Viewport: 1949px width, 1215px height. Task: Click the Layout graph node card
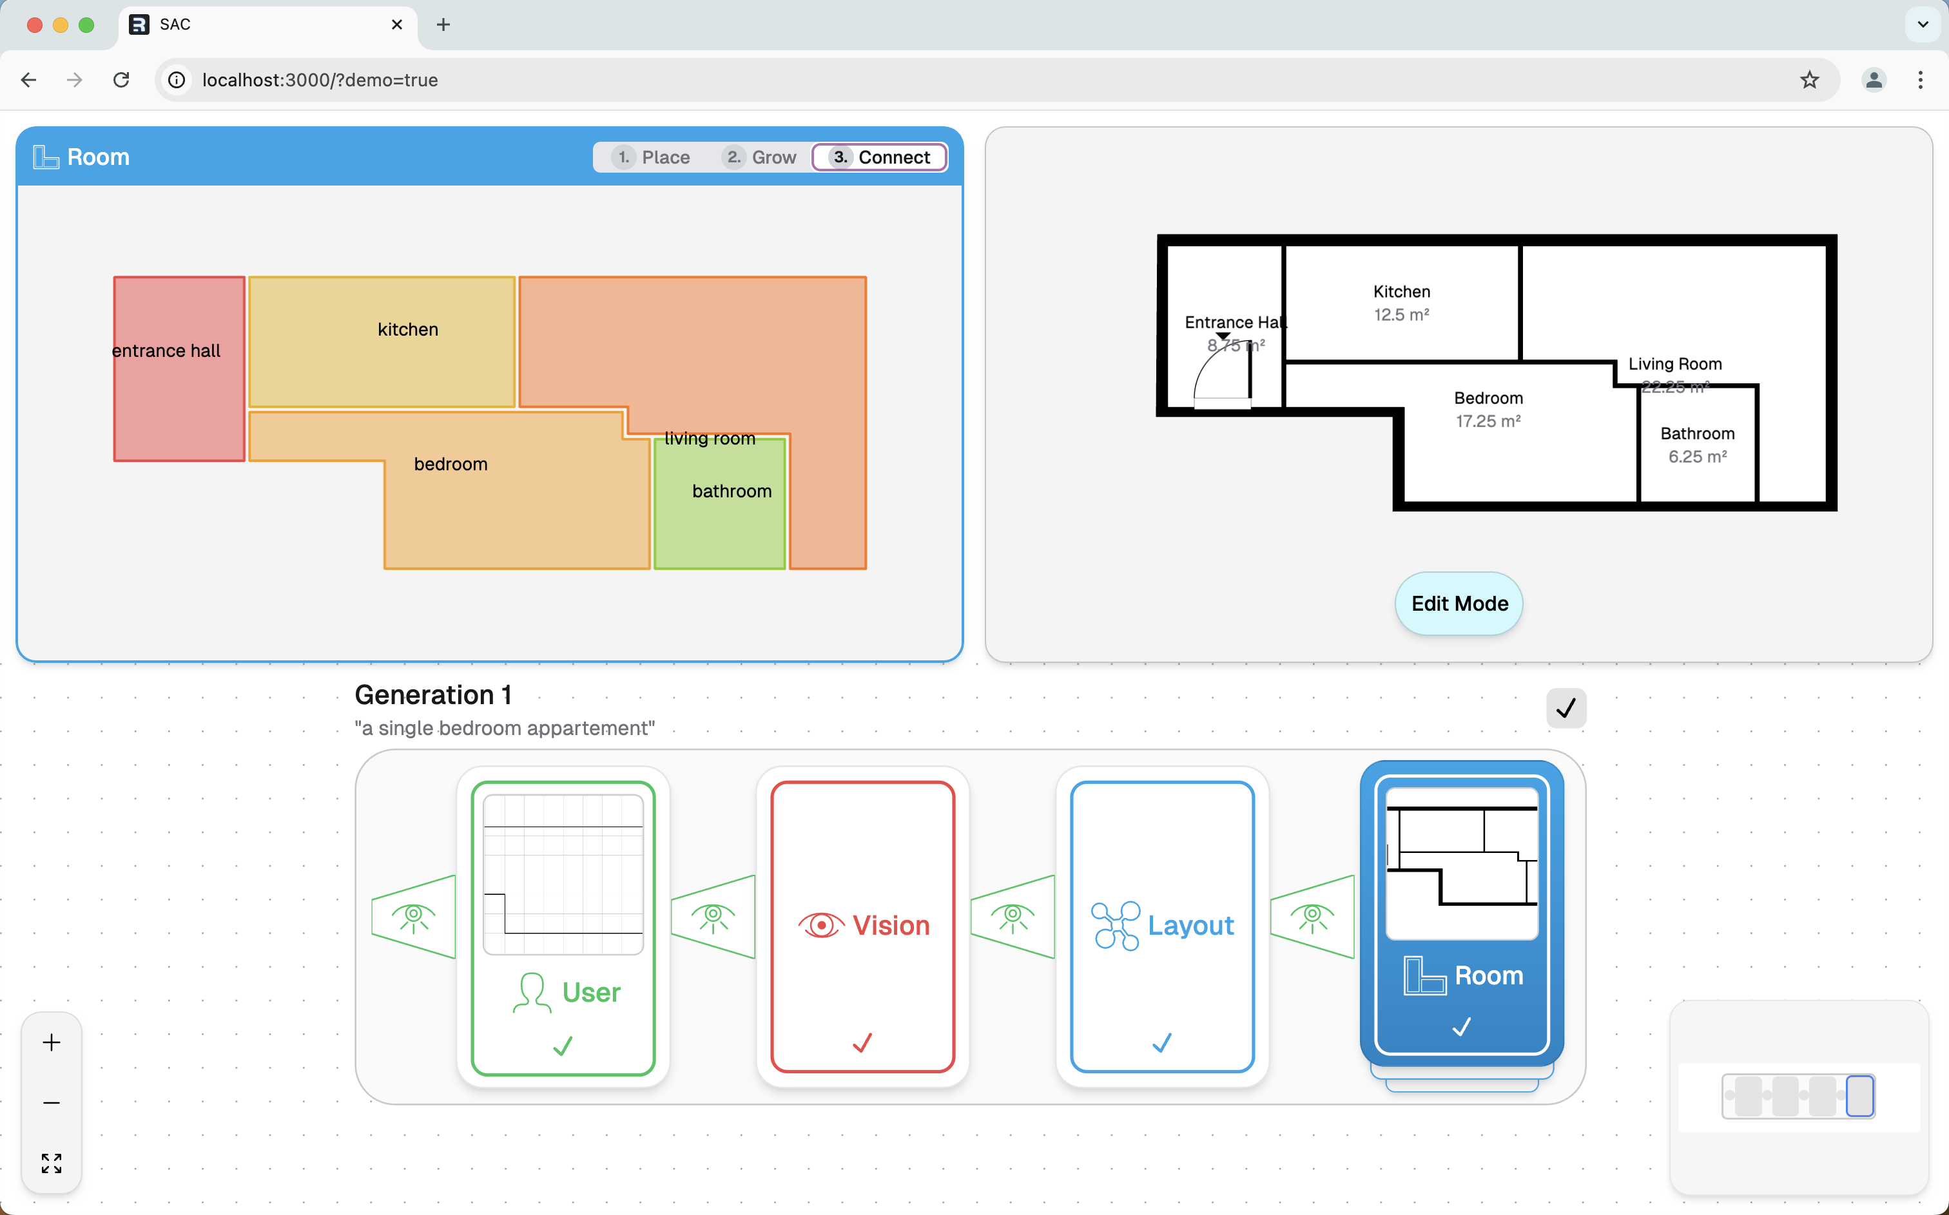click(1162, 926)
